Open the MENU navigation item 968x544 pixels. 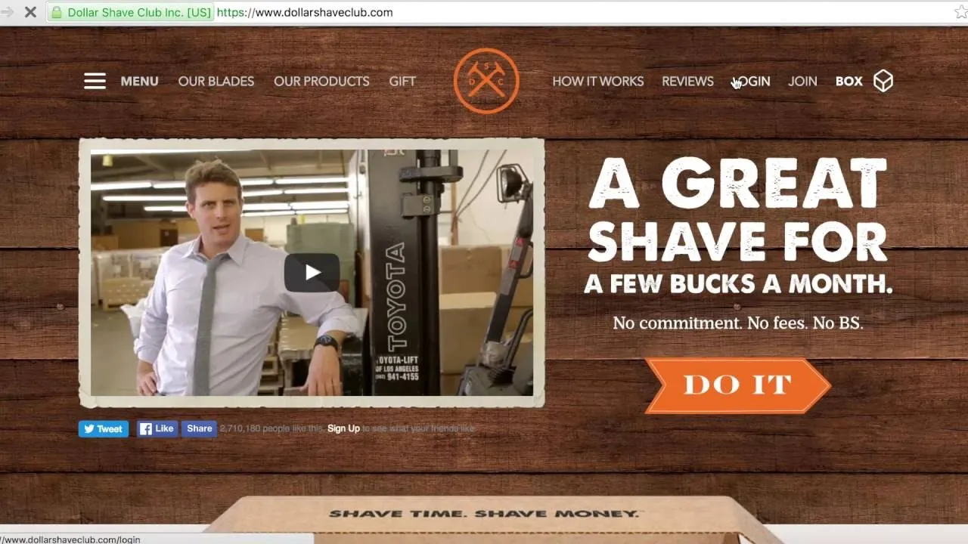[139, 81]
